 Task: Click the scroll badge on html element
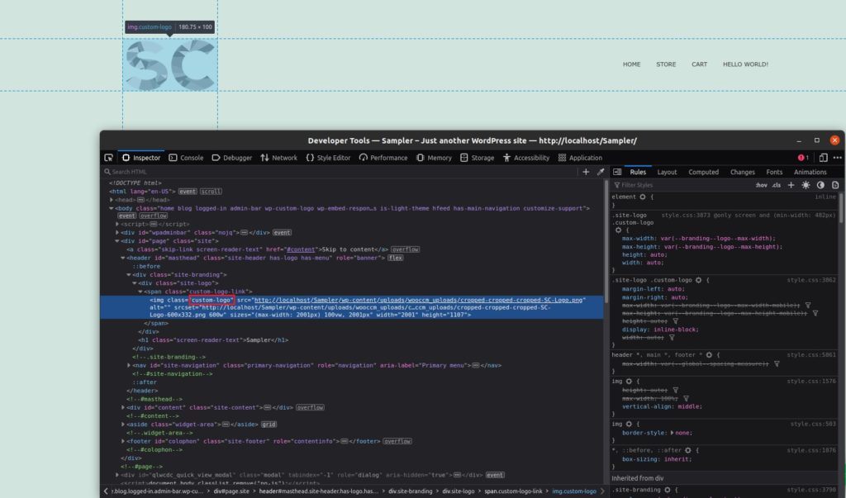coord(211,192)
